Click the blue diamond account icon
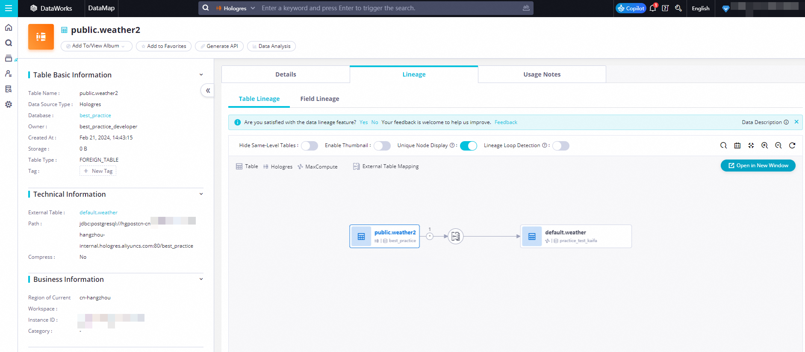This screenshot has width=805, height=352. (x=725, y=9)
